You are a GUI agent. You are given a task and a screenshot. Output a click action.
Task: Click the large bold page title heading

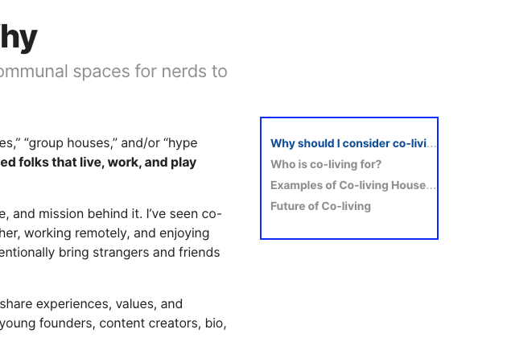[x=18, y=38]
